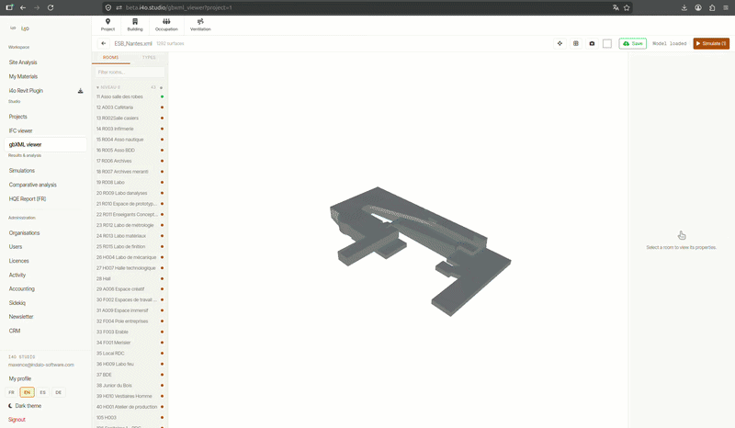This screenshot has width=735, height=428.
Task: Select FR language option
Action: pyautogui.click(x=12, y=392)
